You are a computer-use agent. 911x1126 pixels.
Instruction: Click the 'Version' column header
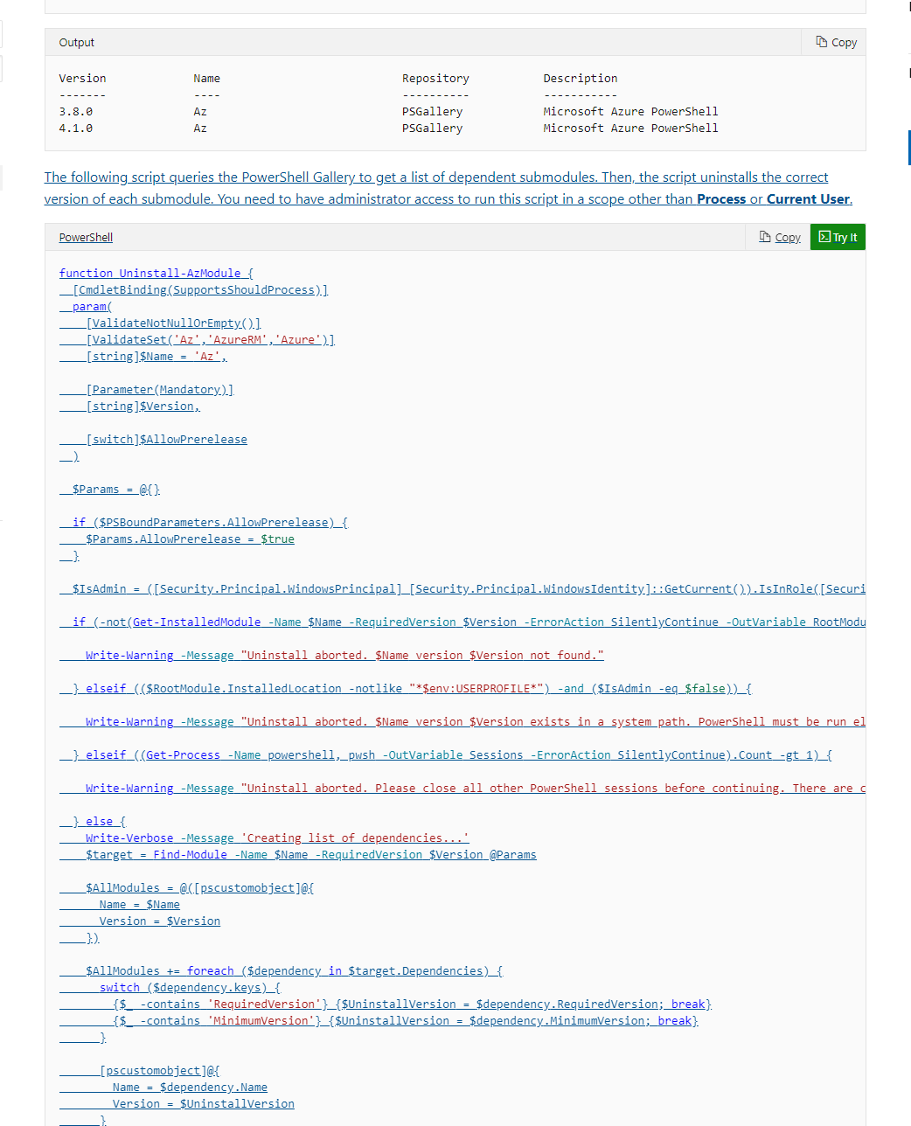click(x=82, y=78)
